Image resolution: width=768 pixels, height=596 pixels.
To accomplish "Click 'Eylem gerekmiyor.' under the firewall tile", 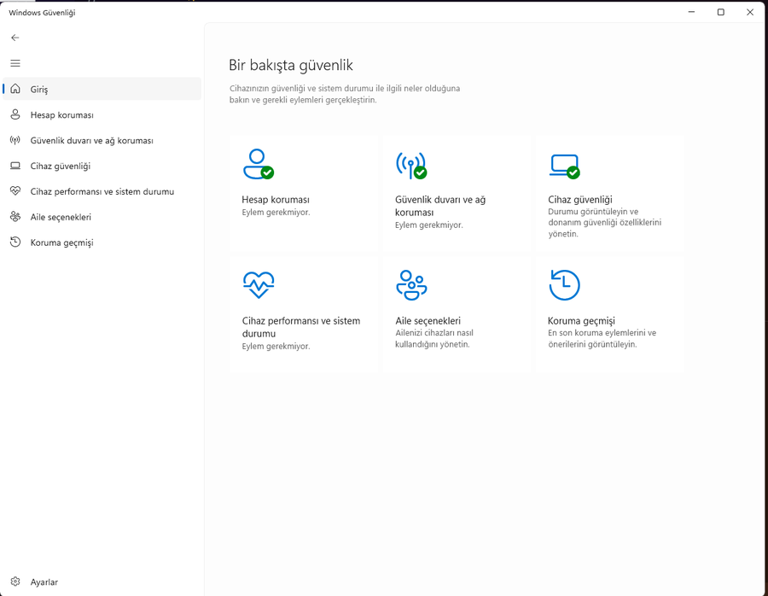I will coord(428,225).
